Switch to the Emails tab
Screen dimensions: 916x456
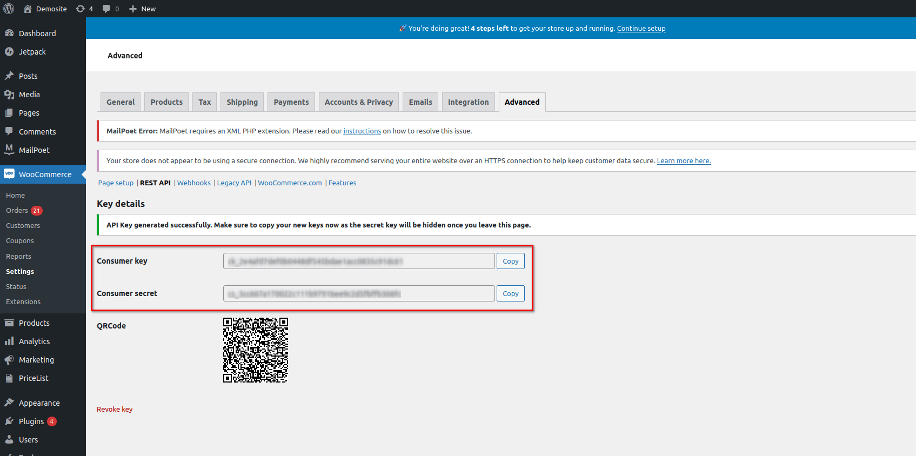tap(420, 102)
